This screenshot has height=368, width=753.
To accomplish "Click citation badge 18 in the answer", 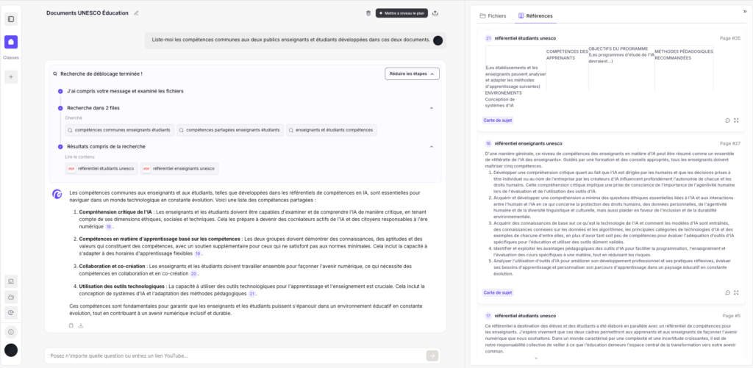I will (109, 226).
